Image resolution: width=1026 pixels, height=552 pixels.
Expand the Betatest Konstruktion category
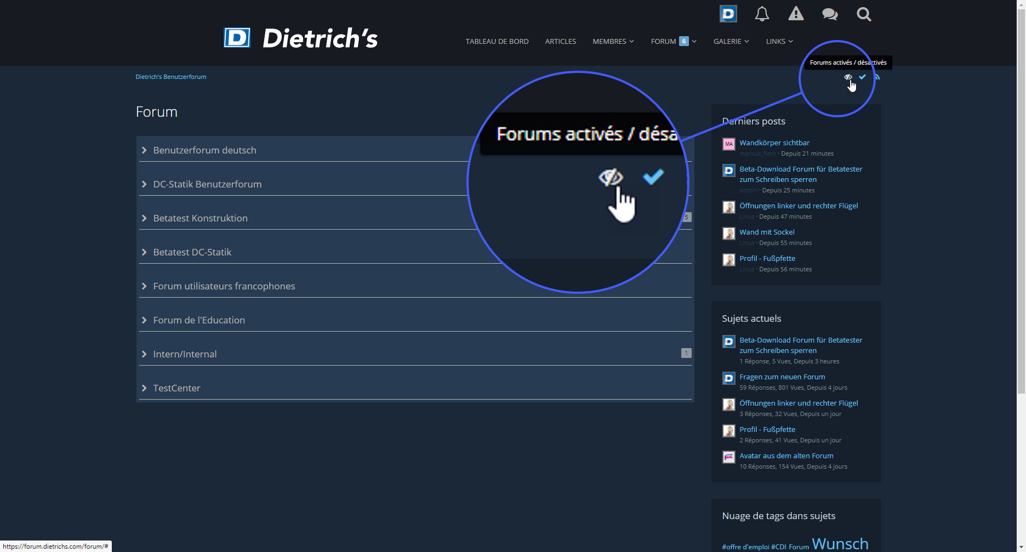200,218
